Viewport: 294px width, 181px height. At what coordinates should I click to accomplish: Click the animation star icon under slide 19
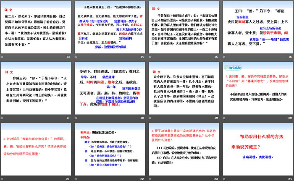pos(150,118)
